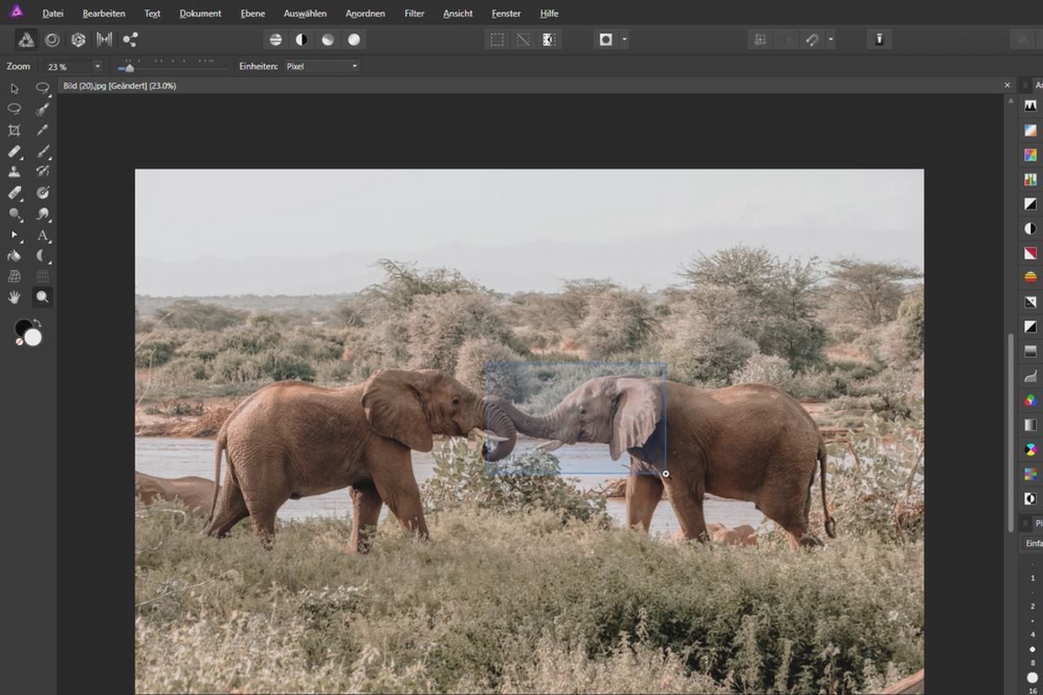Select the Paint Brush tool

point(43,151)
